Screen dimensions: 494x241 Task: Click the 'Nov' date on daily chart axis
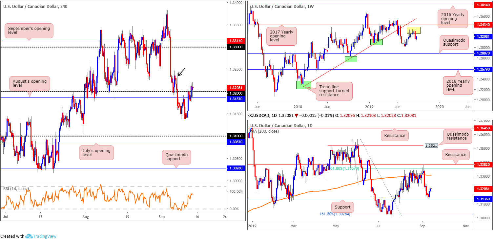coord(465,226)
